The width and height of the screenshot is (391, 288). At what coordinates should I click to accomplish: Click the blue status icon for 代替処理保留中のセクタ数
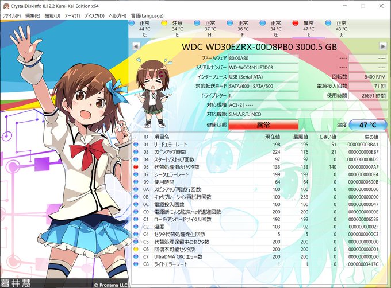click(x=136, y=242)
